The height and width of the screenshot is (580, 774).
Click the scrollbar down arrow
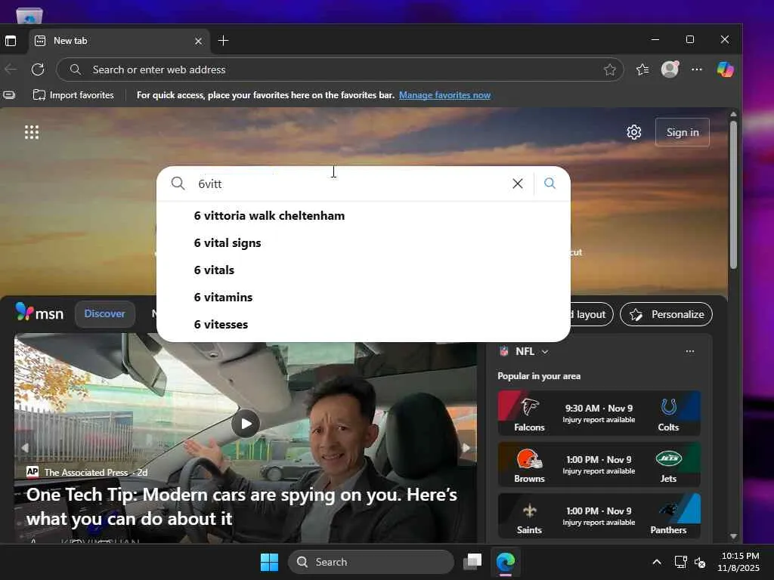point(733,536)
